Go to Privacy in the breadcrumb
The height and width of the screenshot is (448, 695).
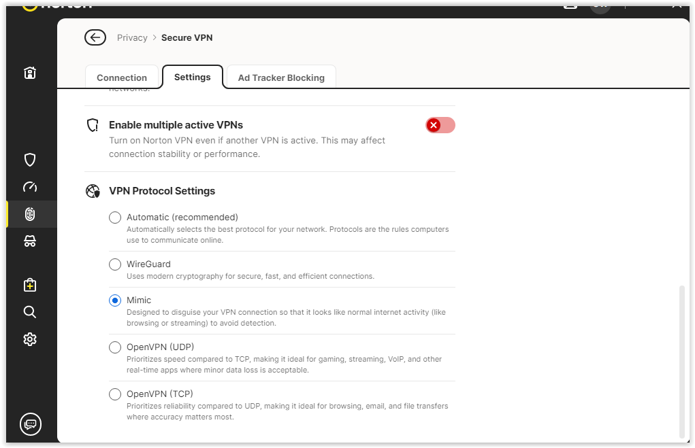point(132,38)
